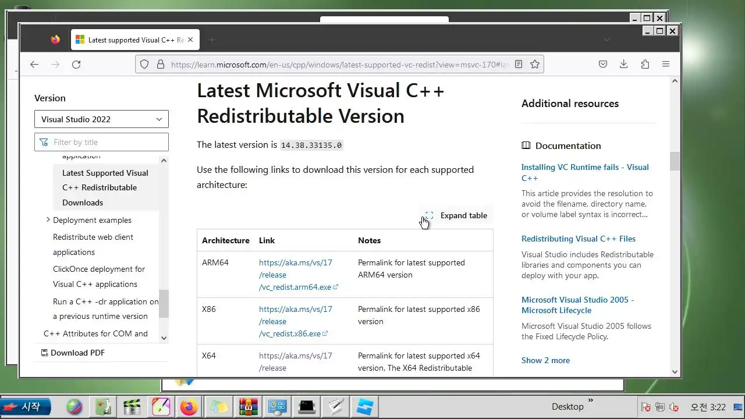Reload the current page
Screen dimensions: 745x419
tap(76, 65)
